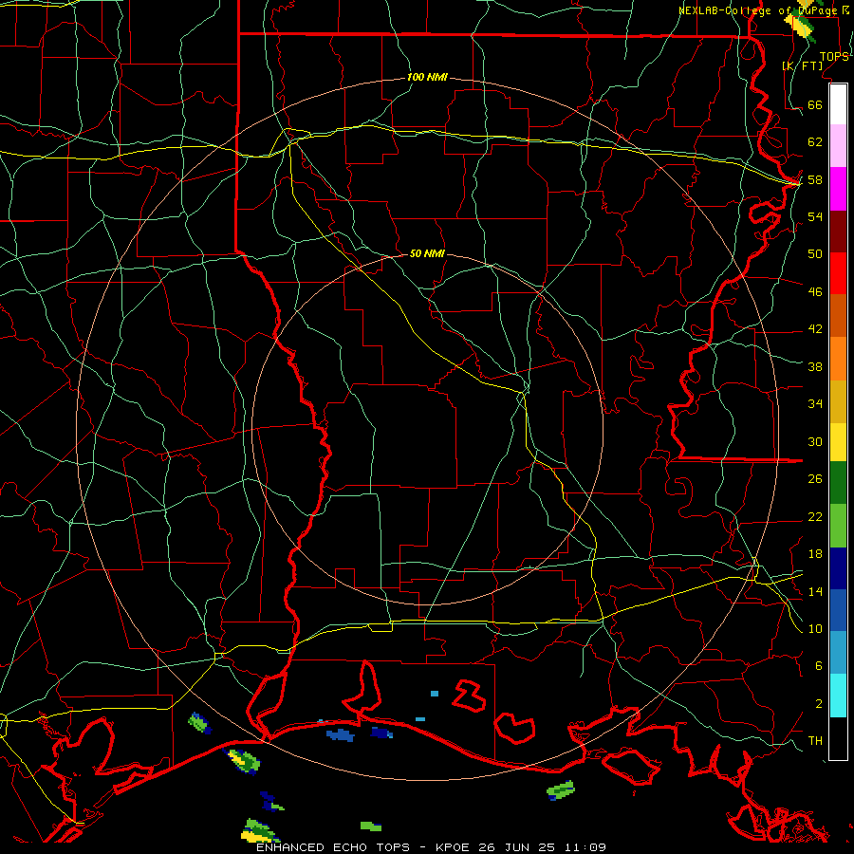The height and width of the screenshot is (854, 854).
Task: Click the medium blue 18 kft legend swatch
Action: [x=838, y=610]
